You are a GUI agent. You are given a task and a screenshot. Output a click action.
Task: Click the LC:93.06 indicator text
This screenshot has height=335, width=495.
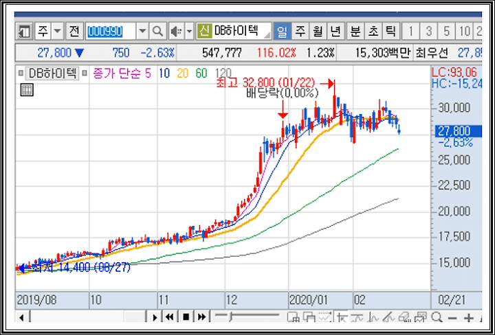tap(454, 73)
